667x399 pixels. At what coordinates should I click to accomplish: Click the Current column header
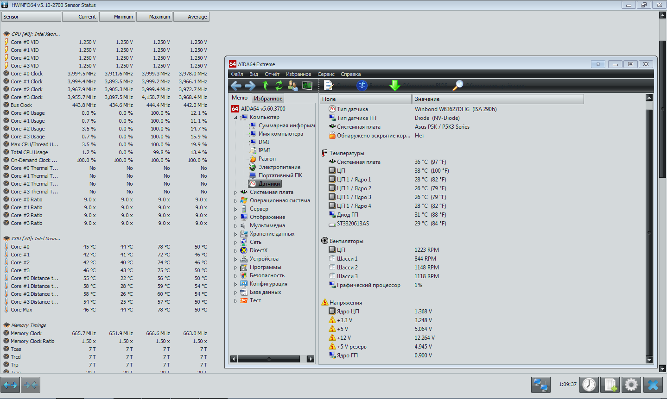[x=80, y=17]
